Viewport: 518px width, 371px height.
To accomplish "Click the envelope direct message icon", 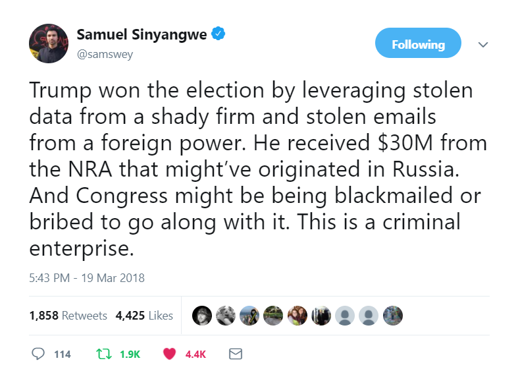I will coord(235,354).
